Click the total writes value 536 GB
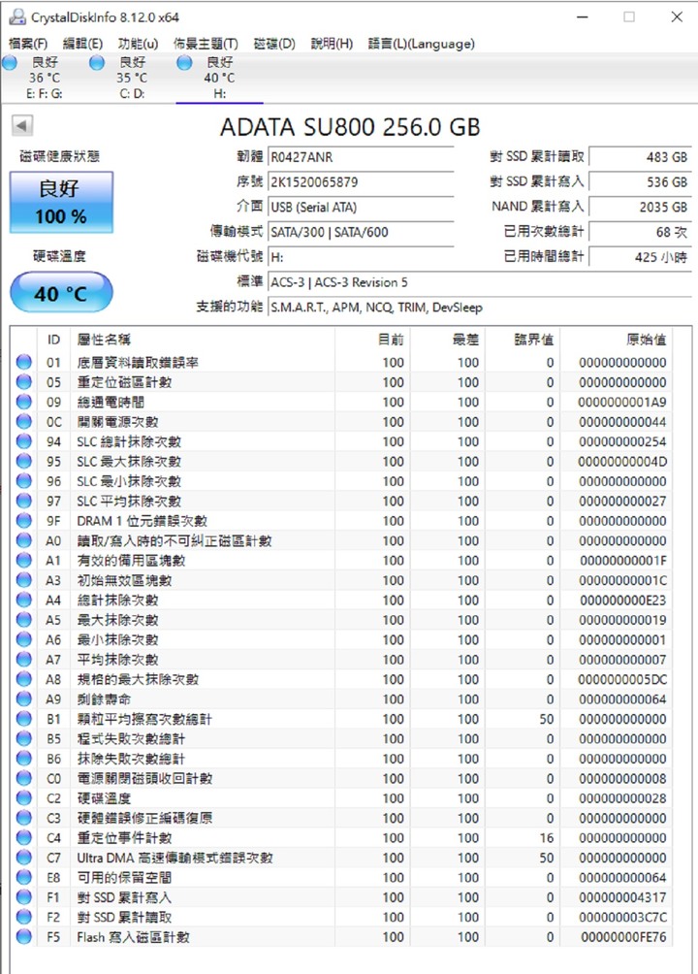Image resolution: width=698 pixels, height=974 pixels. click(x=640, y=182)
